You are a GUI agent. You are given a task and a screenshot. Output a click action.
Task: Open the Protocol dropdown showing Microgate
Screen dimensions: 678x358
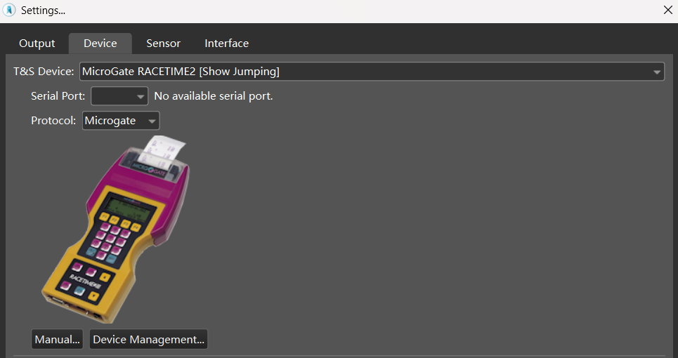point(121,121)
